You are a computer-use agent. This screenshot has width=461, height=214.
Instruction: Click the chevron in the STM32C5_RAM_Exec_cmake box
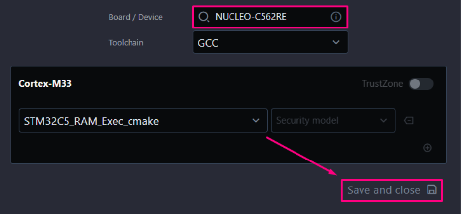[256, 120]
